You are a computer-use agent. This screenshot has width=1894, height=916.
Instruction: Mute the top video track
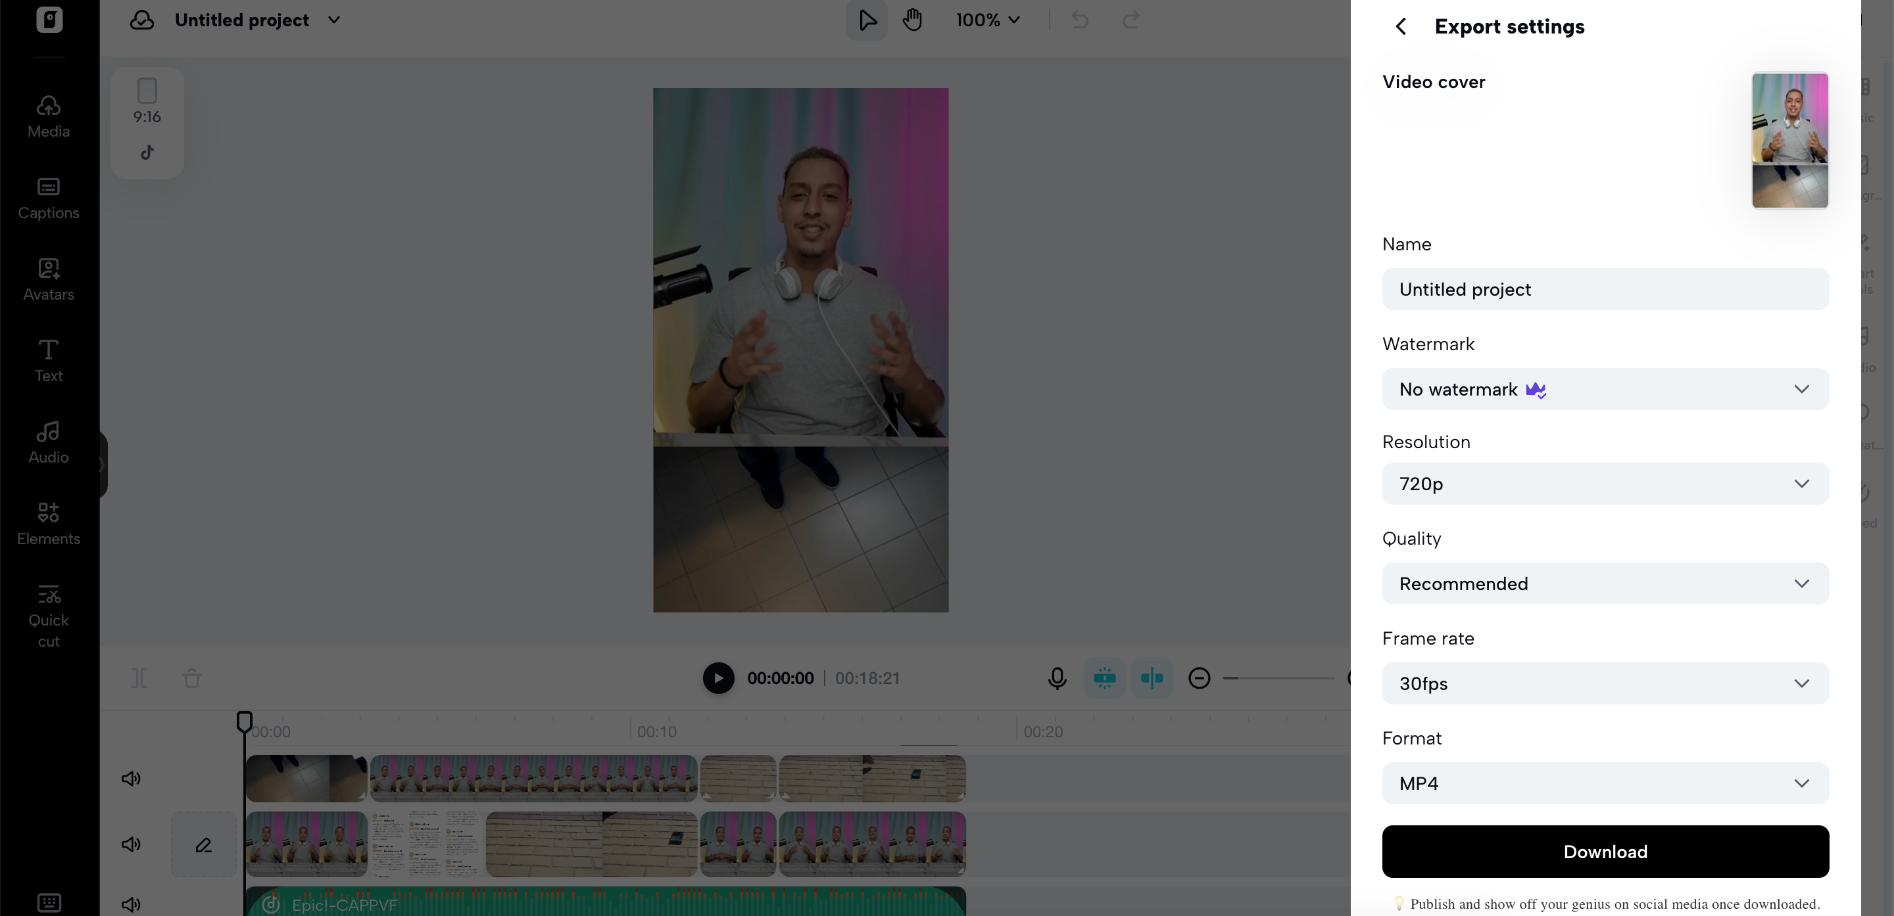click(x=131, y=779)
